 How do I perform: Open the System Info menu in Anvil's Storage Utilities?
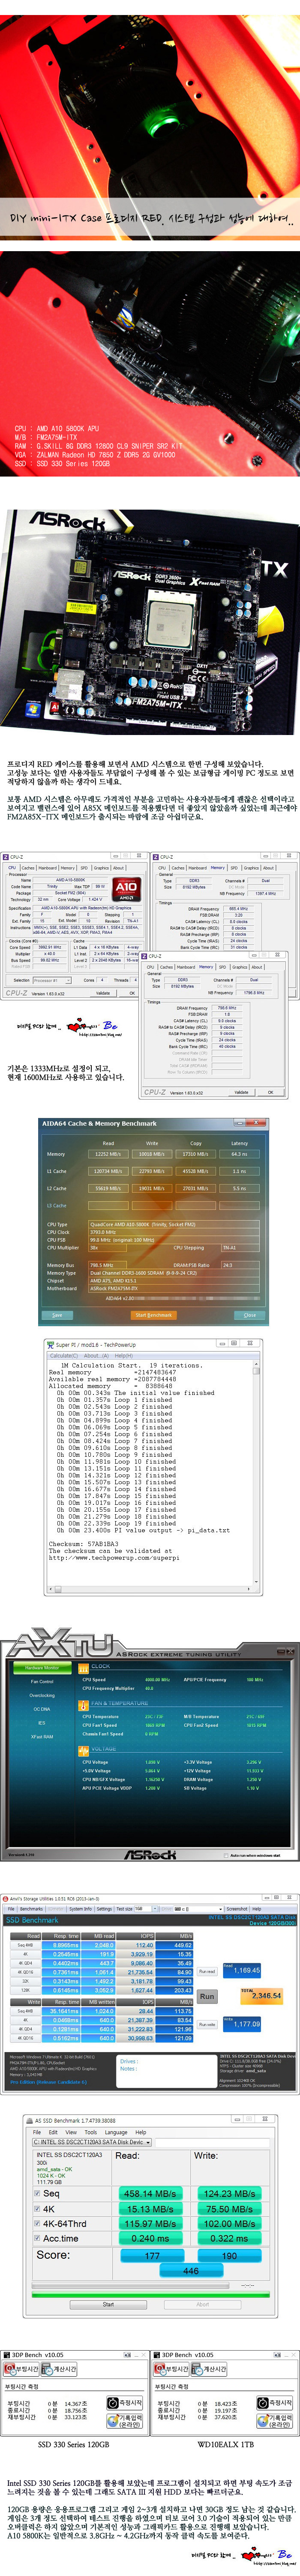point(81,1909)
